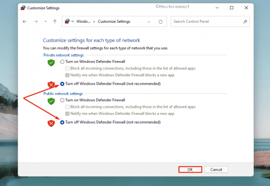Expand the address bar history dropdown
This screenshot has width=270, height=186.
(148, 22)
